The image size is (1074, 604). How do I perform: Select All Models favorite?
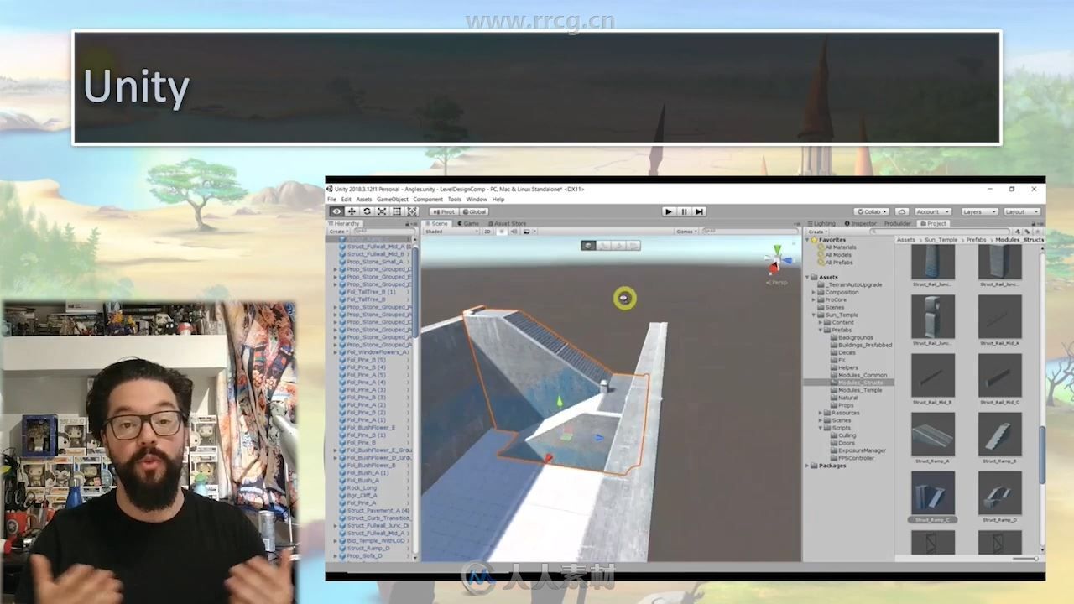(x=837, y=255)
